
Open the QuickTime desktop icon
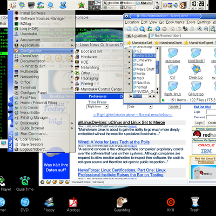(x=25, y=184)
